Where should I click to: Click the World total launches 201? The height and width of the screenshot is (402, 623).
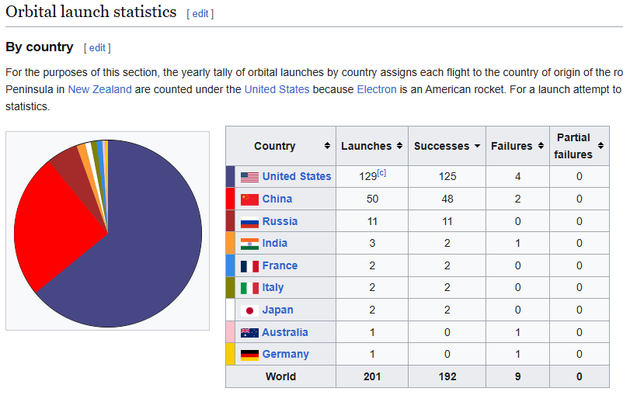point(372,376)
